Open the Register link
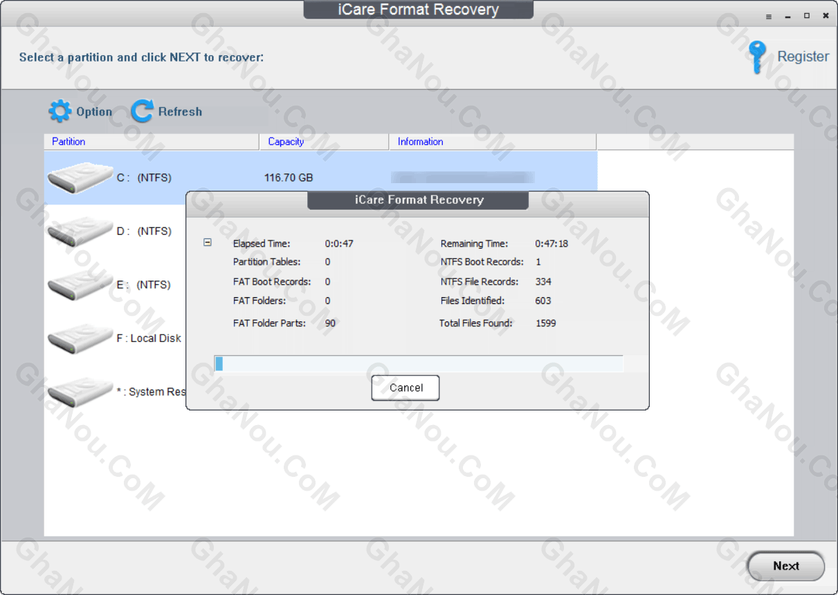The image size is (838, 595). pos(803,57)
